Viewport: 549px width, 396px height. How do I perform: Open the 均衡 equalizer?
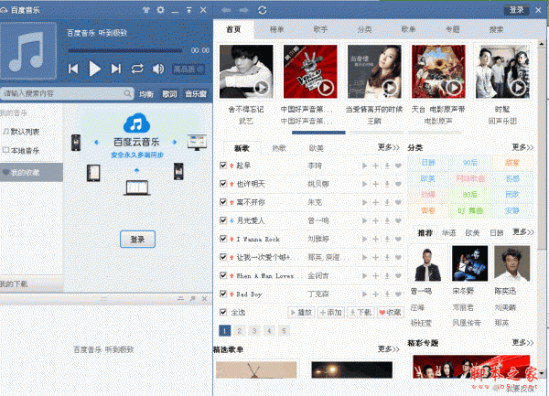[146, 94]
